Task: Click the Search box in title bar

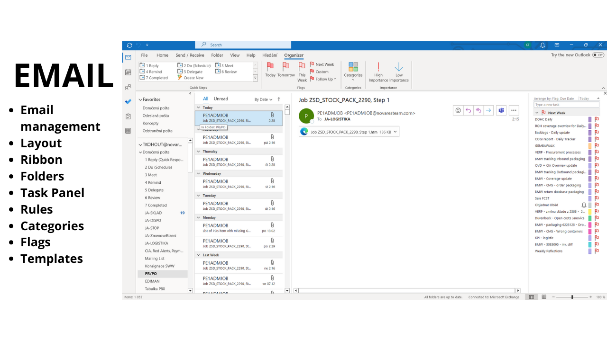Action: [x=243, y=45]
